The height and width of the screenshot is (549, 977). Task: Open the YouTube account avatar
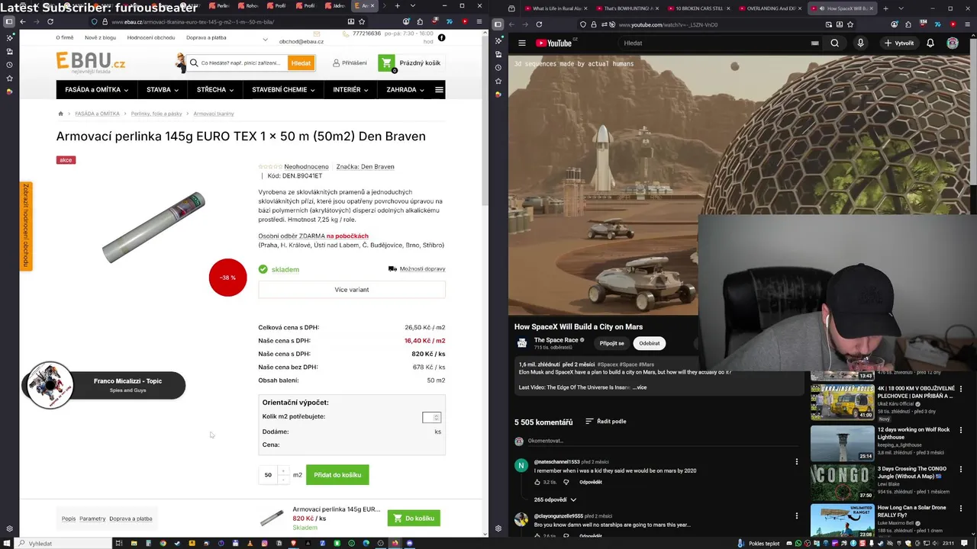tap(953, 43)
